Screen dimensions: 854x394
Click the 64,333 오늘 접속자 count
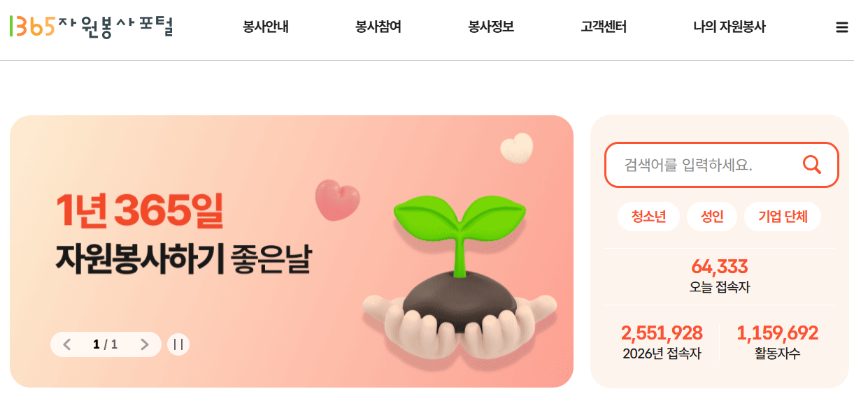pyautogui.click(x=720, y=275)
